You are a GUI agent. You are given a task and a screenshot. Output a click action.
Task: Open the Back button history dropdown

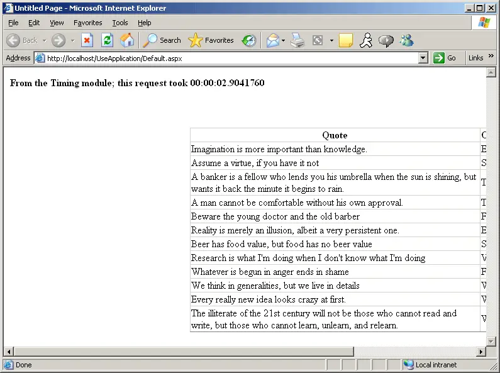coord(44,40)
